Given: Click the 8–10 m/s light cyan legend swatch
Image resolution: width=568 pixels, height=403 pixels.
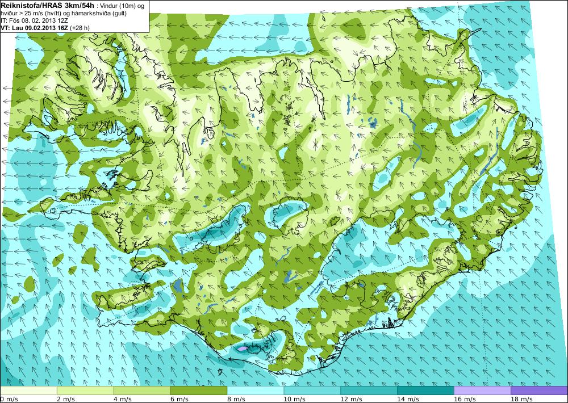Looking at the screenshot, I should (x=256, y=391).
